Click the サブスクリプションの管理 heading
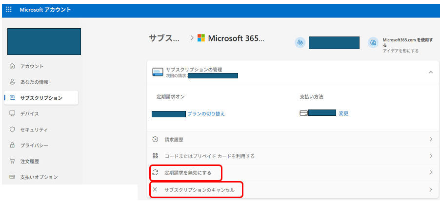 194,70
